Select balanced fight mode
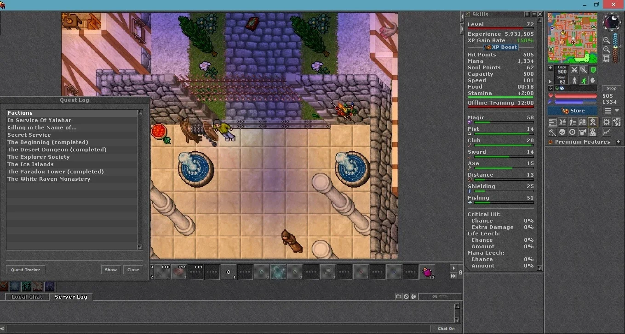 584,70
